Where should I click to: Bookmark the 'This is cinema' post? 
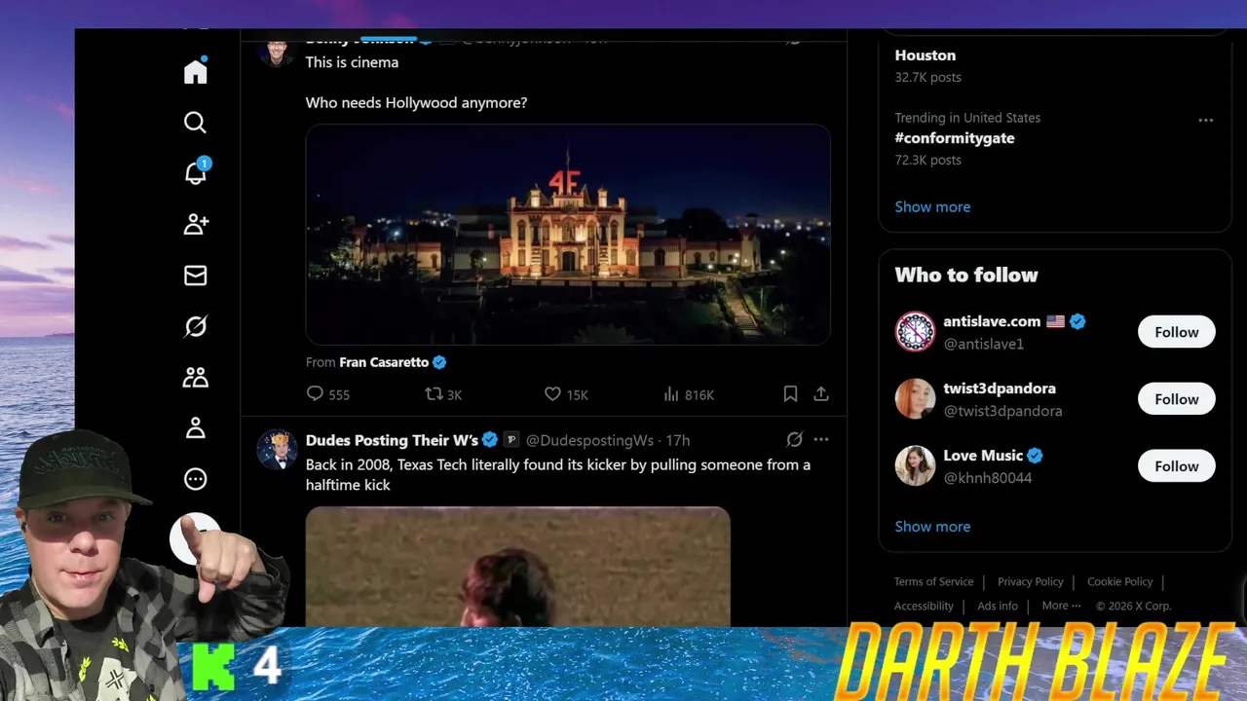pyautogui.click(x=790, y=394)
